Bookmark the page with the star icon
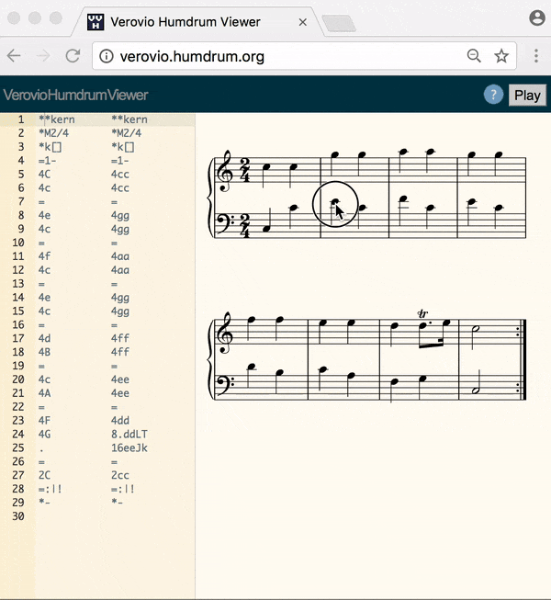This screenshot has height=600, width=551. [x=501, y=56]
